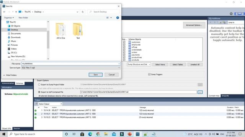
Task: Open the Test folder
Action: coord(78,31)
